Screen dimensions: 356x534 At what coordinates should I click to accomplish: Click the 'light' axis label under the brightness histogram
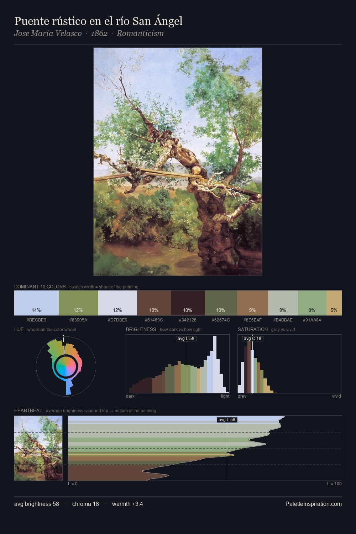225,396
